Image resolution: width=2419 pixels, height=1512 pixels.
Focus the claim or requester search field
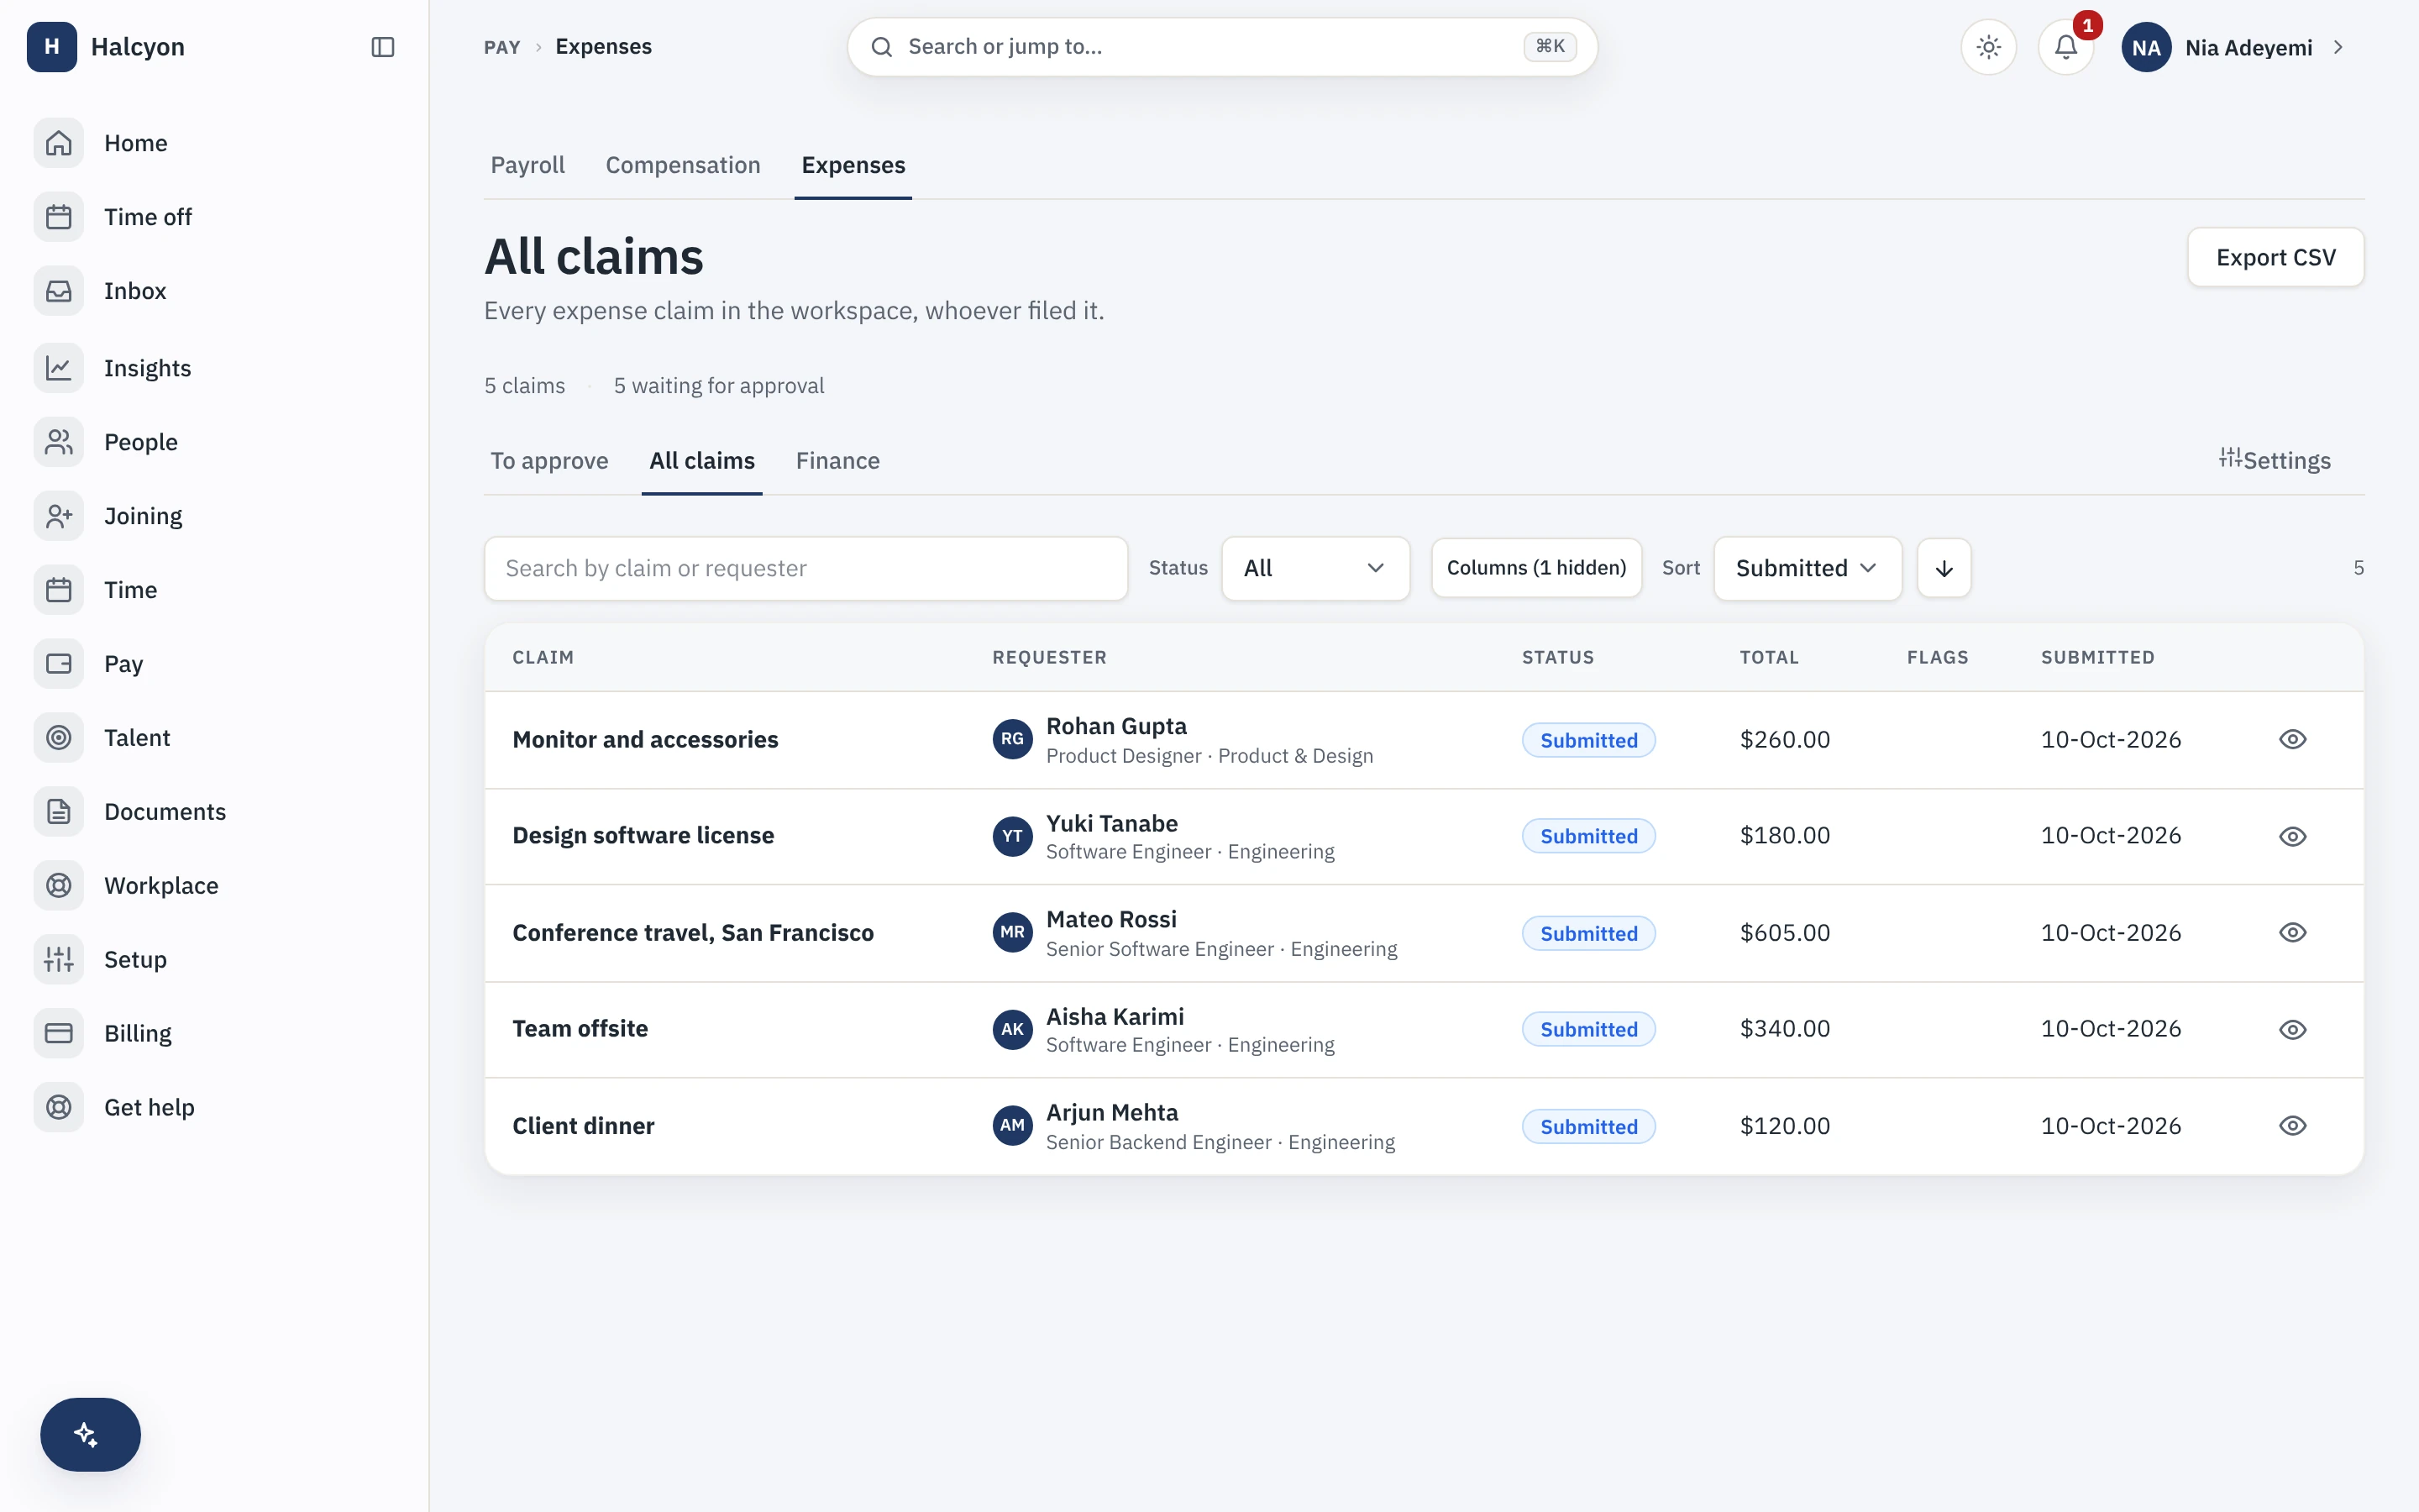click(805, 568)
